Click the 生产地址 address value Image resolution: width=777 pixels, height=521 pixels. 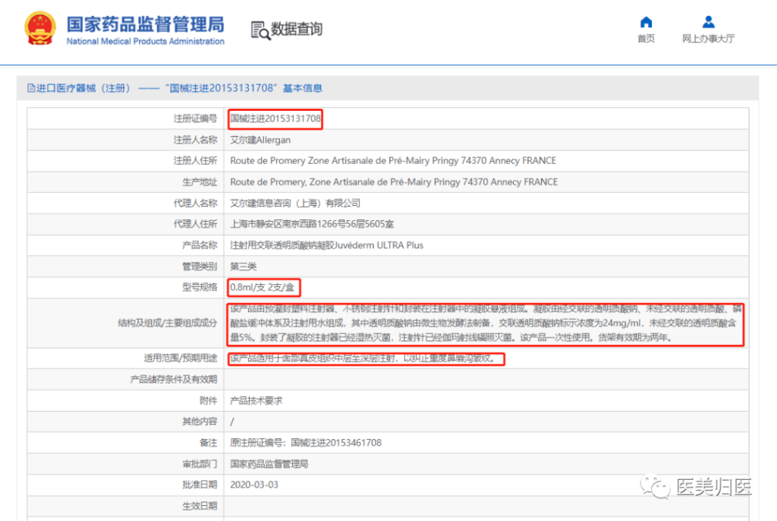point(394,182)
